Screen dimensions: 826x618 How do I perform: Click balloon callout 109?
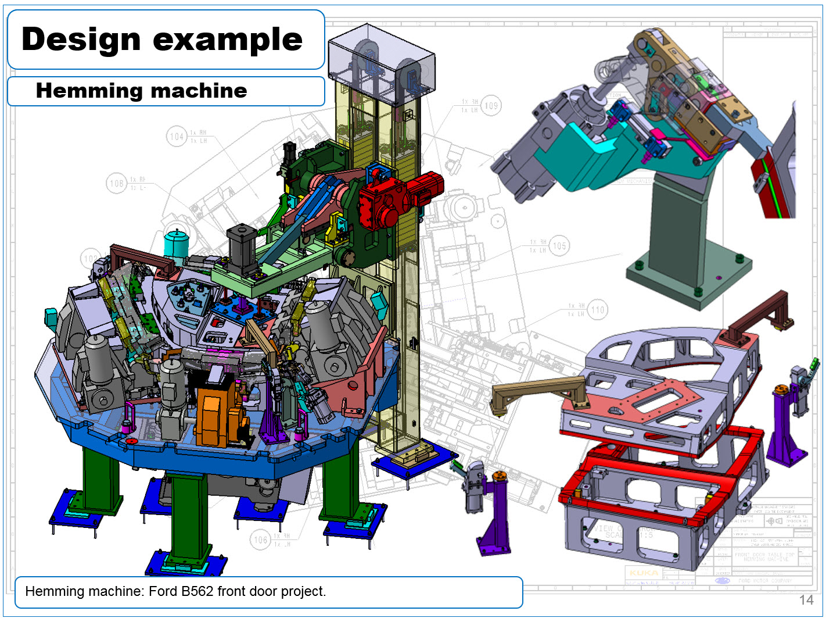[x=491, y=106]
